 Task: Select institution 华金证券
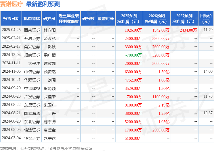(x=32, y=138)
